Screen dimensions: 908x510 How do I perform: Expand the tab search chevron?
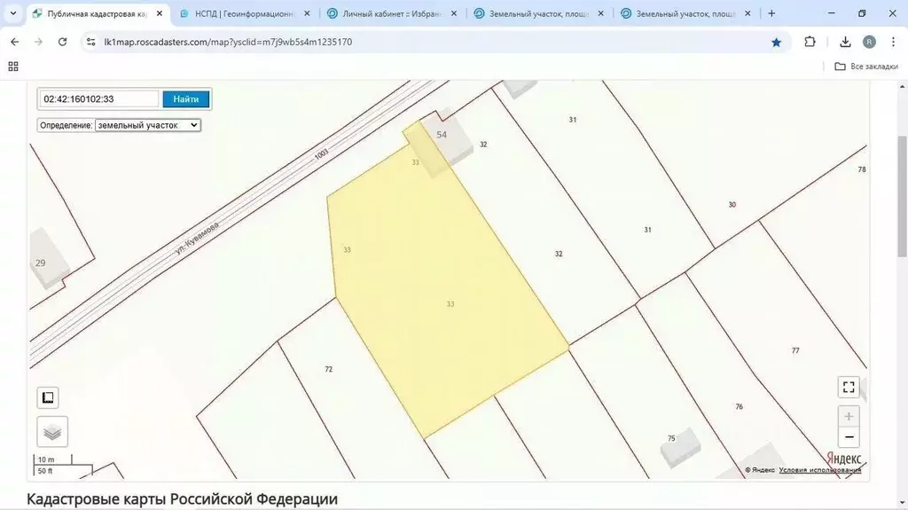(12, 13)
